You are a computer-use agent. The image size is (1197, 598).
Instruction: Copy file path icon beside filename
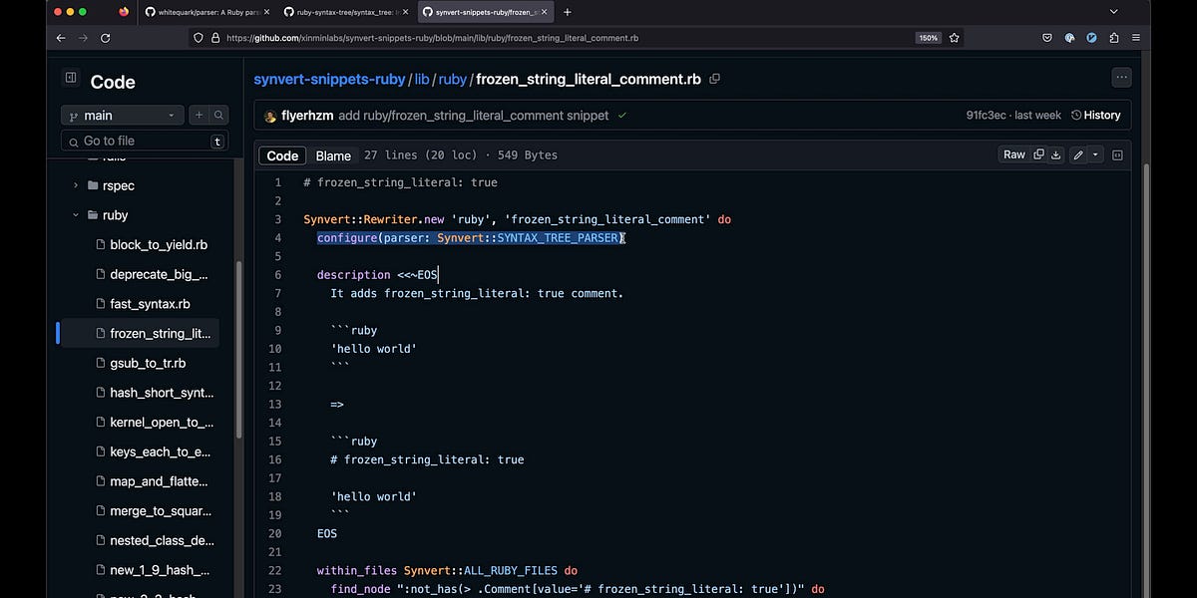click(x=714, y=78)
